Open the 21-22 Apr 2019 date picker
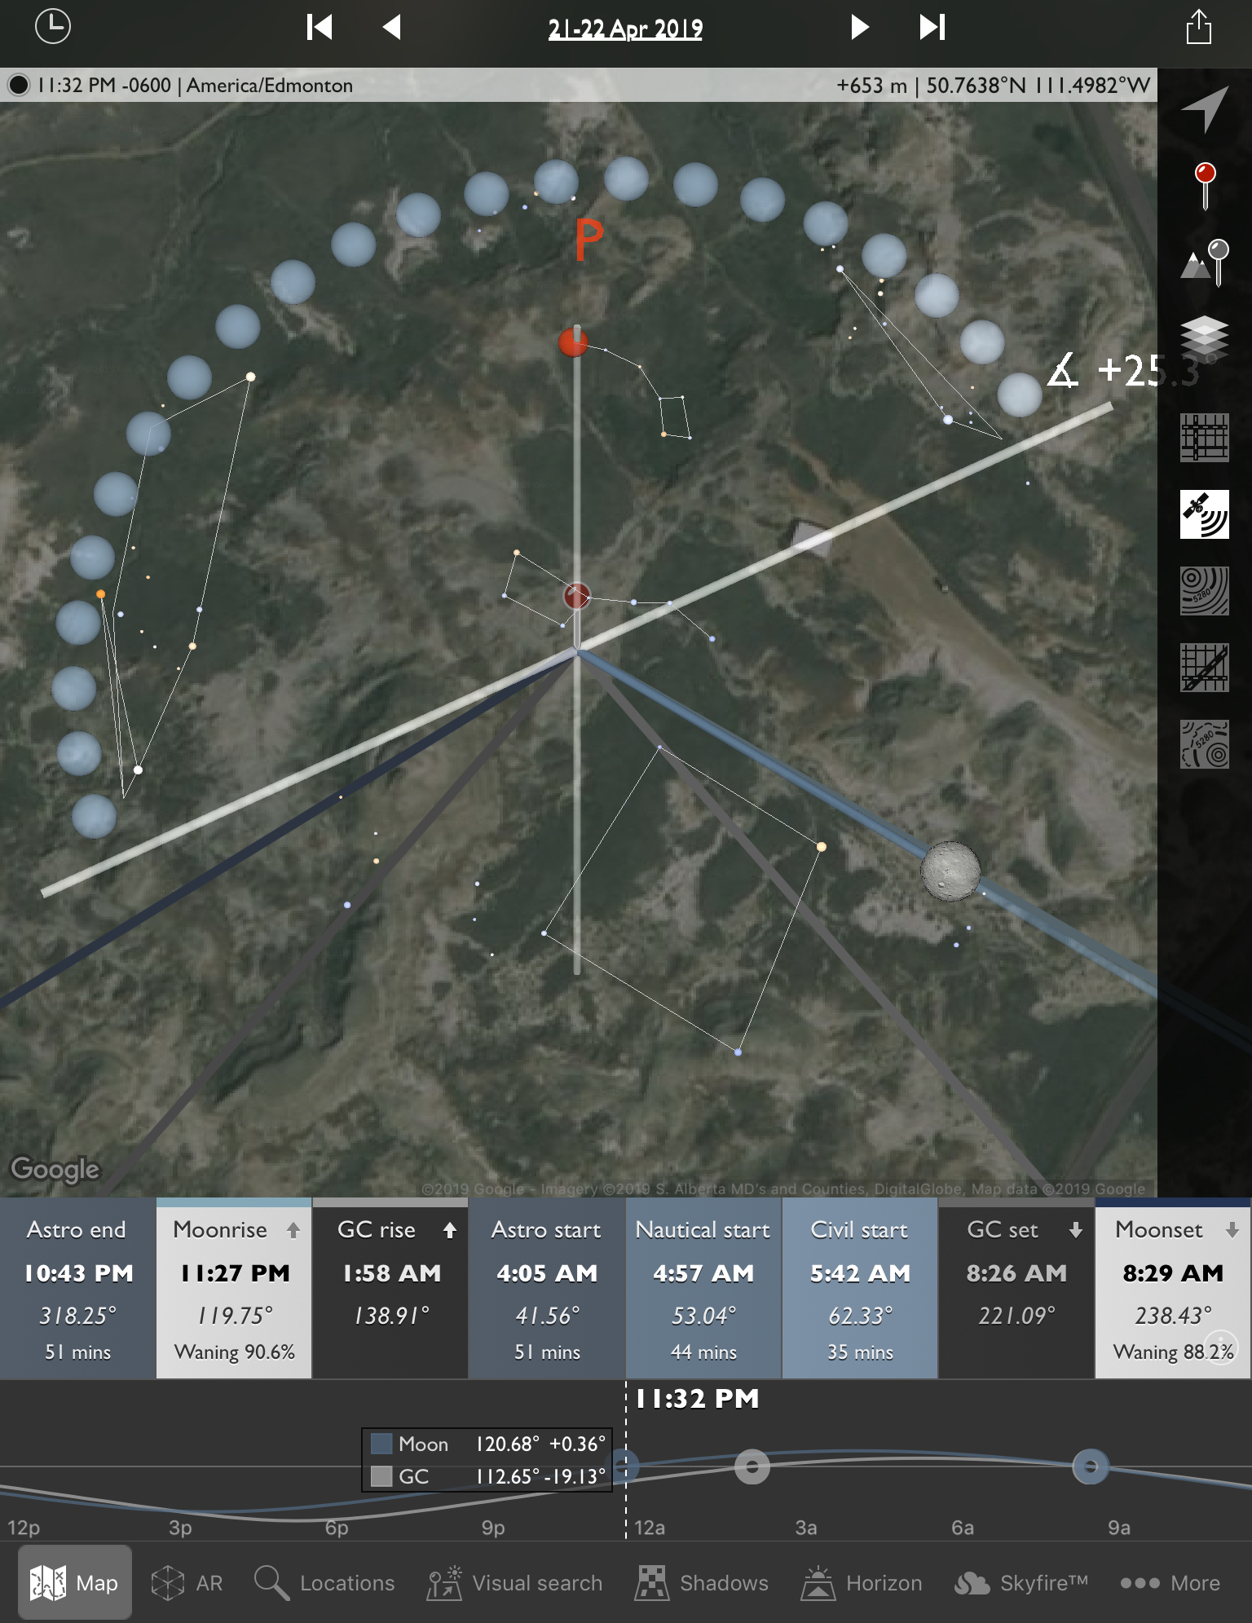 click(x=625, y=29)
